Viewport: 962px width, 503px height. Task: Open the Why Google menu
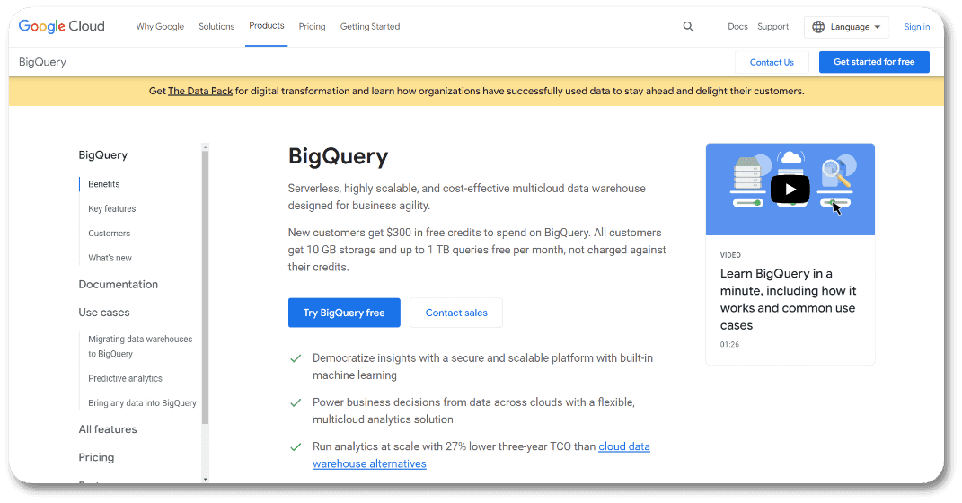pos(160,26)
